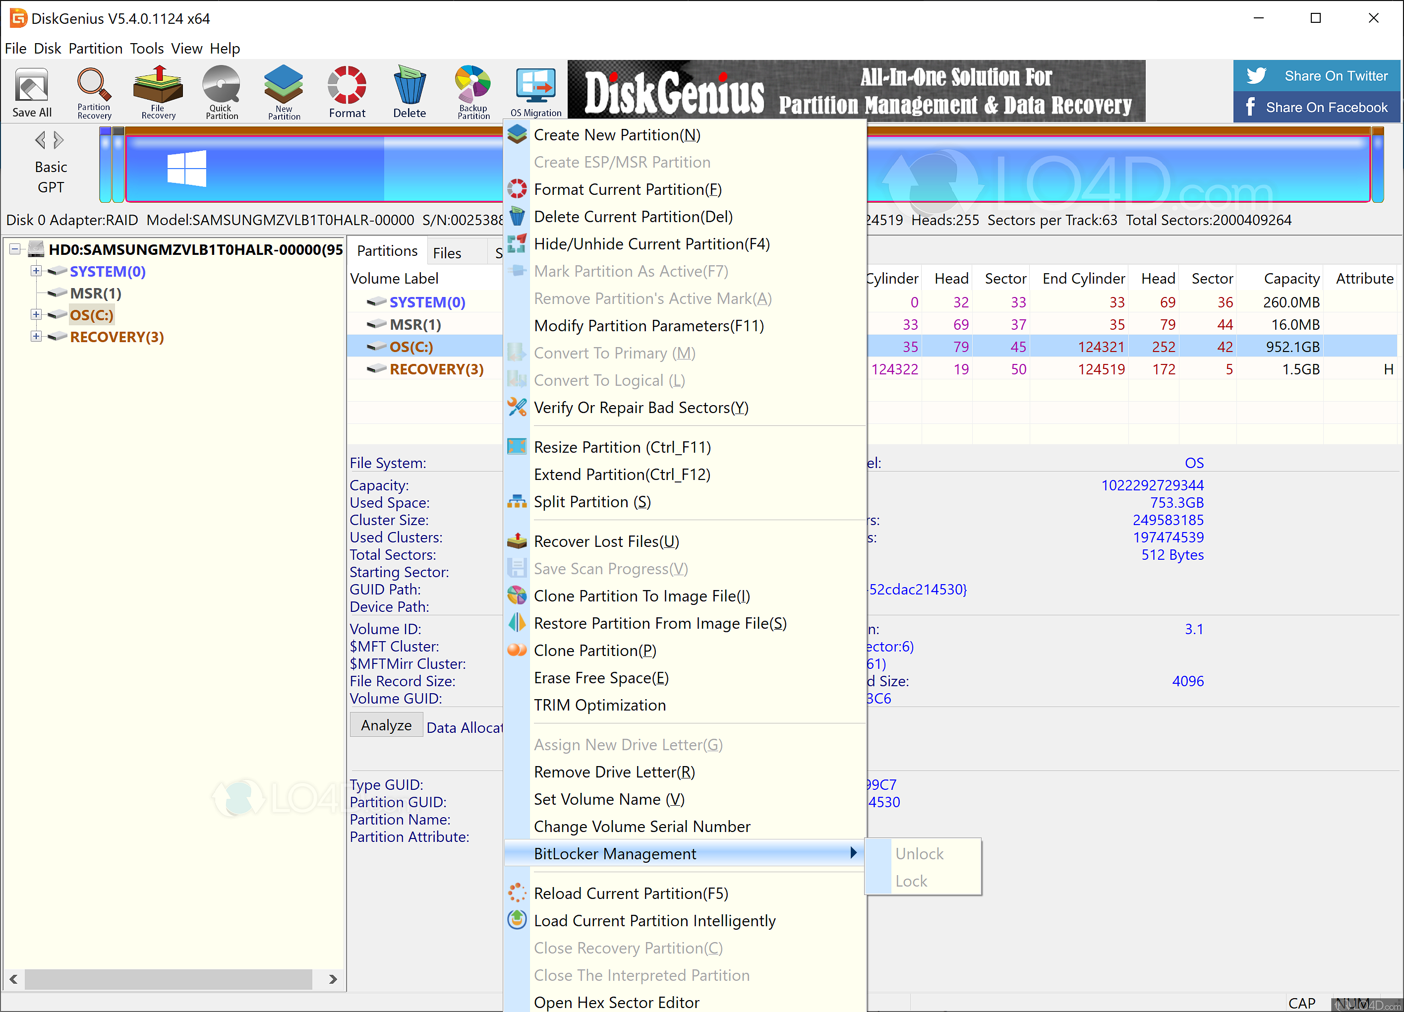This screenshot has width=1404, height=1012.
Task: Open the View menu
Action: (x=186, y=48)
